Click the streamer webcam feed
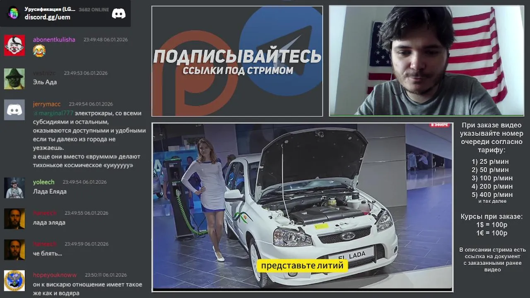 coord(426,61)
